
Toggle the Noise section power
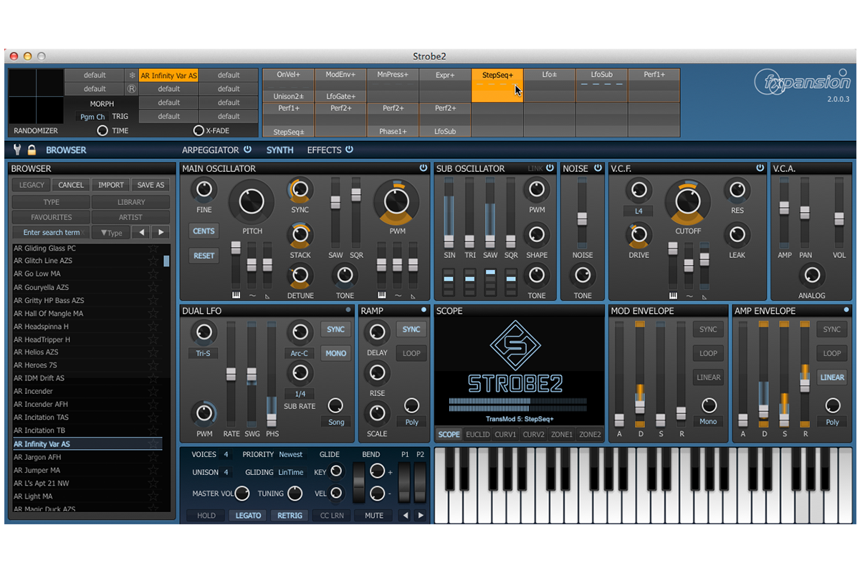click(598, 168)
